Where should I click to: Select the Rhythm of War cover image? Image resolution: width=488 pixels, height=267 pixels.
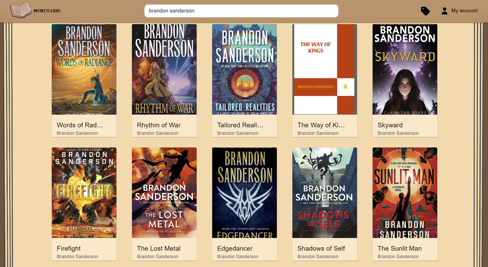pos(164,69)
